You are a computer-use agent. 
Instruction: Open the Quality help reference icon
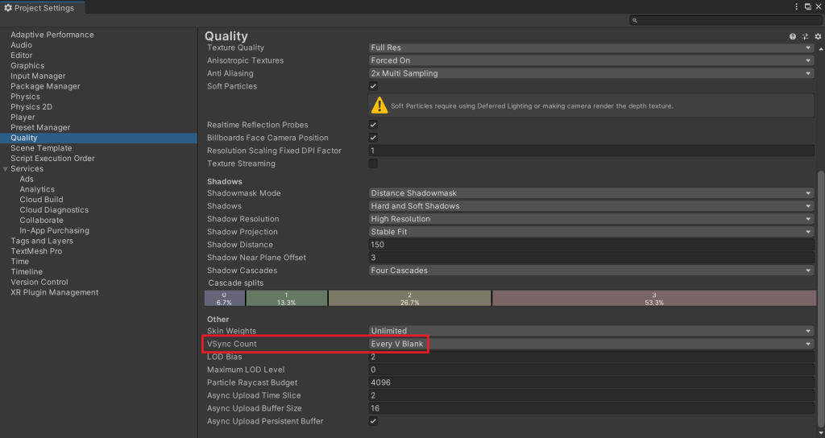[x=793, y=37]
